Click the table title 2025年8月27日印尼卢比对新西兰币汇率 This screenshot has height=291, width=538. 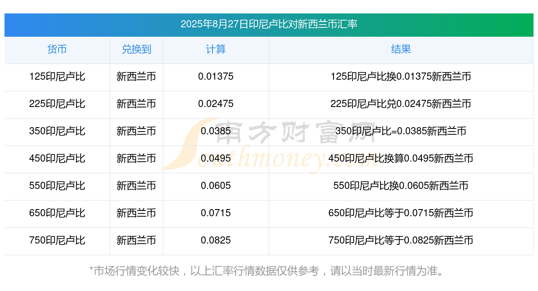click(x=269, y=24)
